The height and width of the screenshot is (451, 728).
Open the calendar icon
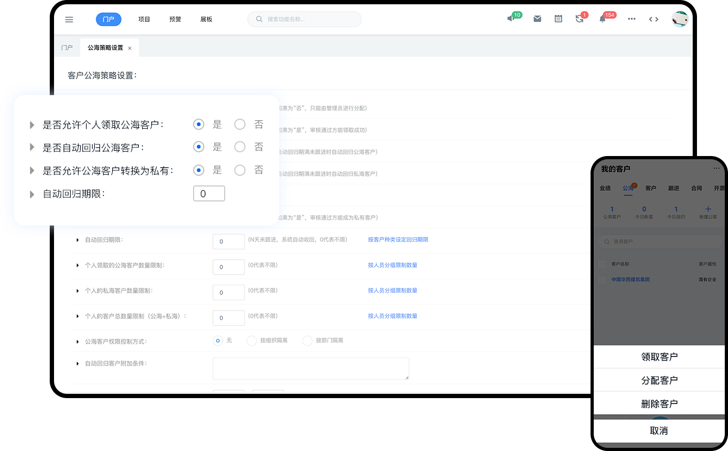point(558,19)
